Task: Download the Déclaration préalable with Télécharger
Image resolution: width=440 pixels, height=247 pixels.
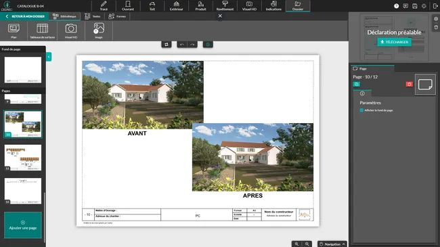Action: (394, 42)
